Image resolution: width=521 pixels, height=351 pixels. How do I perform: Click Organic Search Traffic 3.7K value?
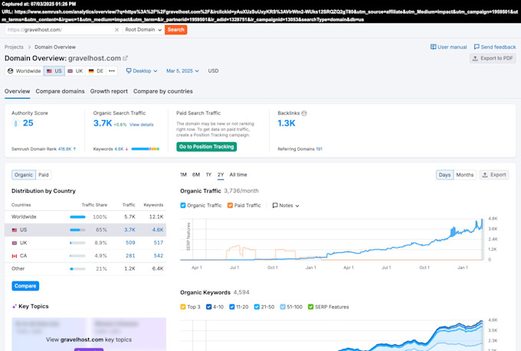(x=103, y=123)
